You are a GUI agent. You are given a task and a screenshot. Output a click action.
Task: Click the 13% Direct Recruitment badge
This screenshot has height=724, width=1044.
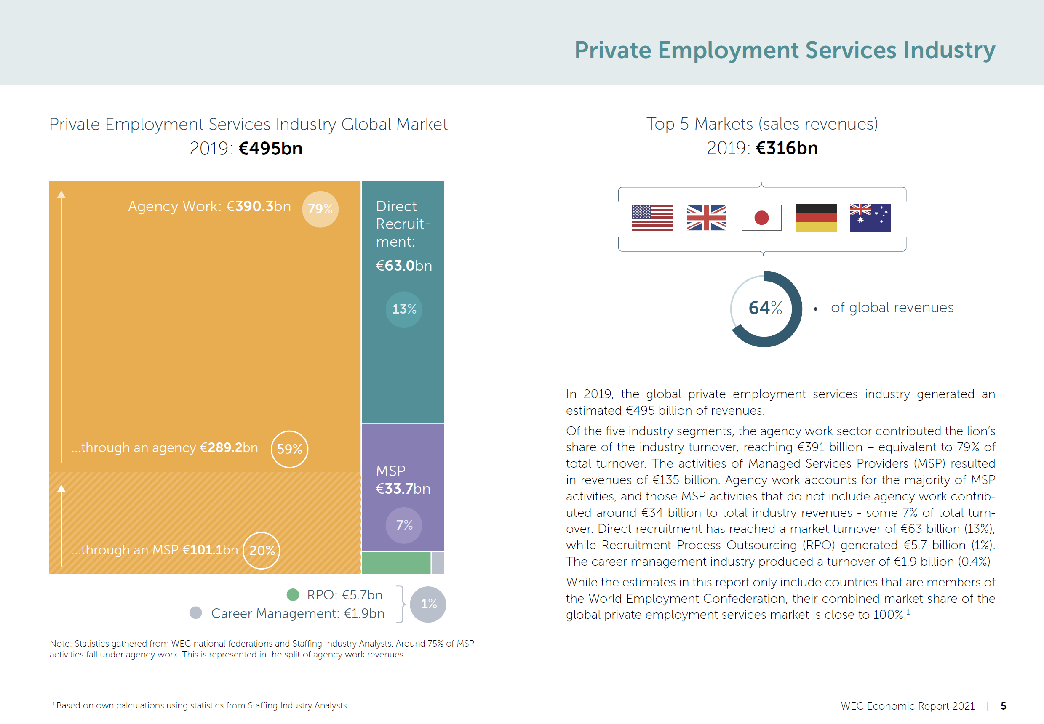pos(403,309)
